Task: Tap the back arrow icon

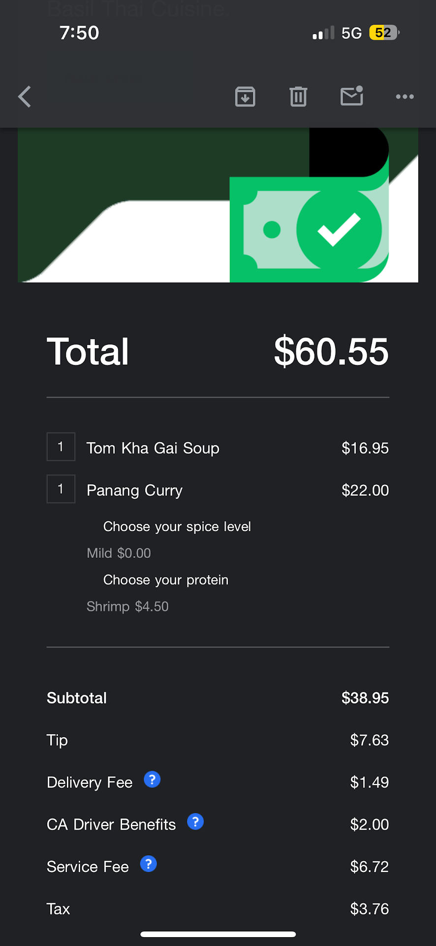Action: coord(25,97)
